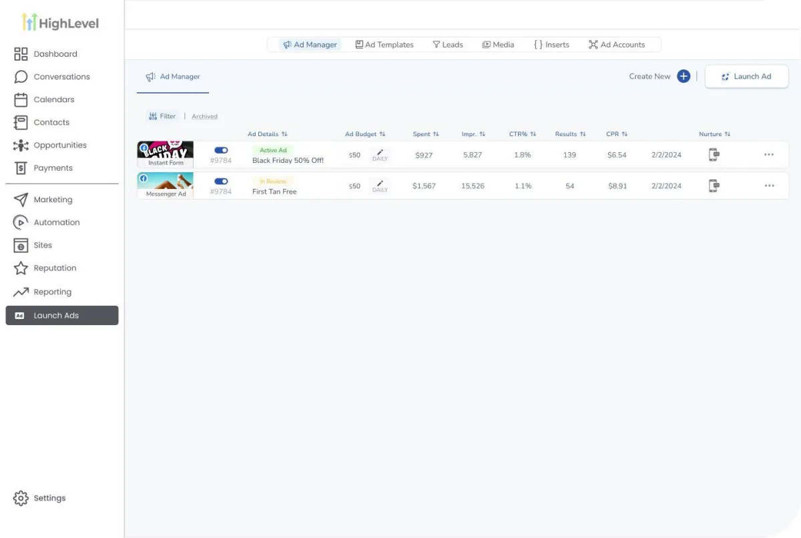Switch to the Ad Templates tab
The height and width of the screenshot is (538, 801).
click(x=384, y=44)
